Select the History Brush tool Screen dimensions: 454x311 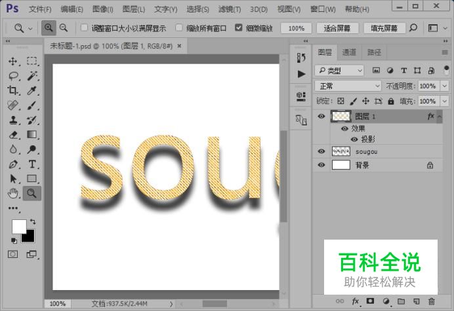coord(31,120)
